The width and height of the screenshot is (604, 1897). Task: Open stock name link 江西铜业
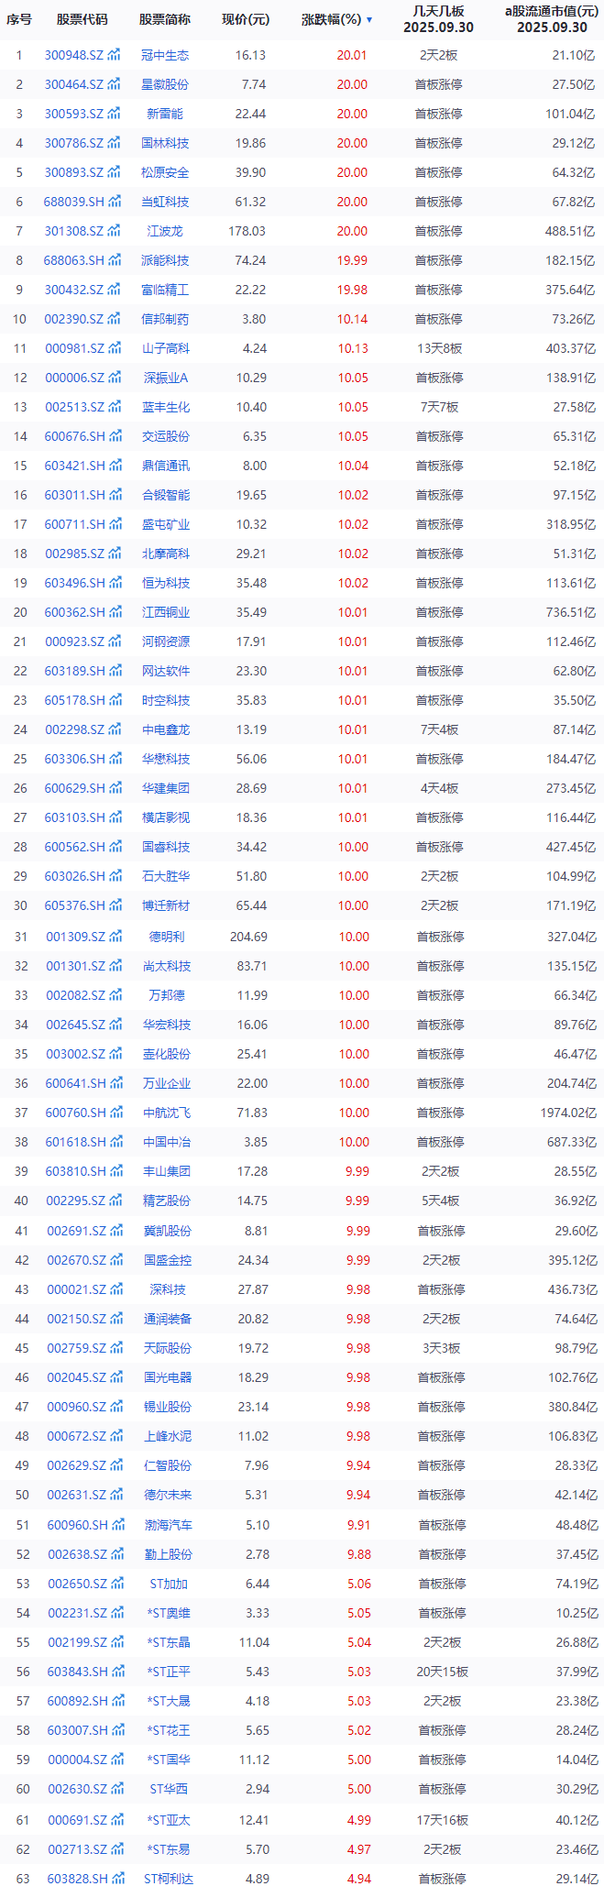point(166,612)
